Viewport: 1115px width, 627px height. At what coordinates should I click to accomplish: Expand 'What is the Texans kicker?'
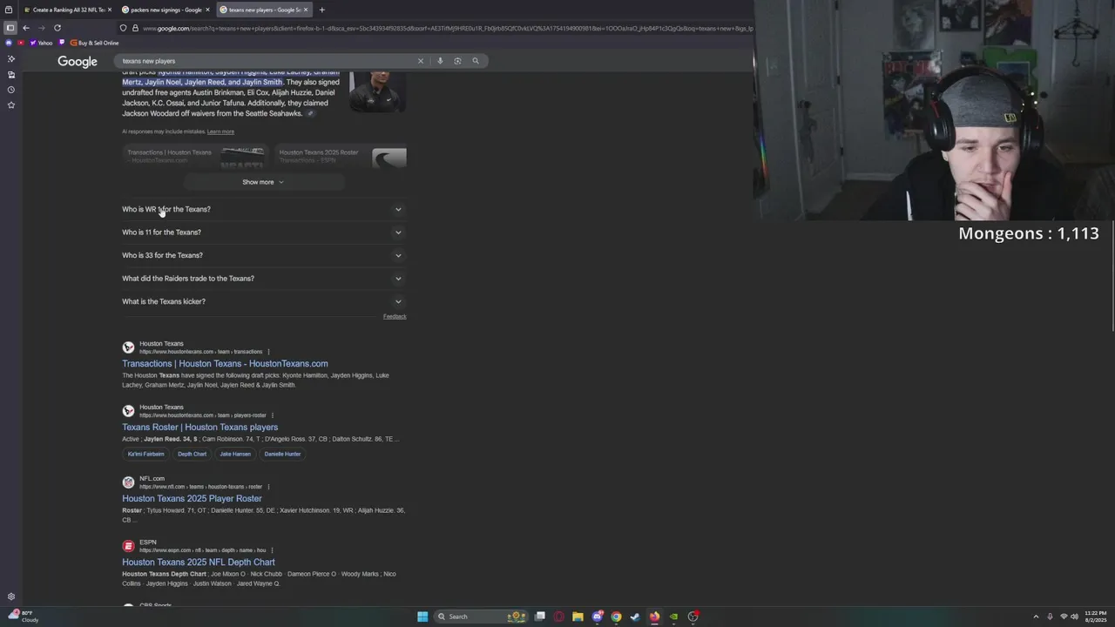pyautogui.click(x=263, y=301)
